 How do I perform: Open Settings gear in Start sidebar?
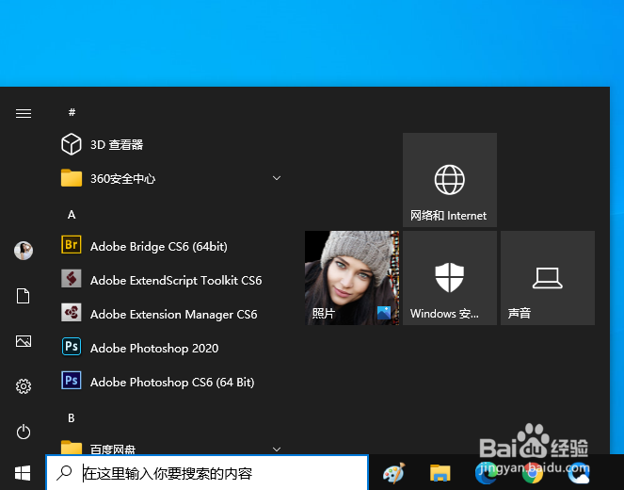point(24,386)
